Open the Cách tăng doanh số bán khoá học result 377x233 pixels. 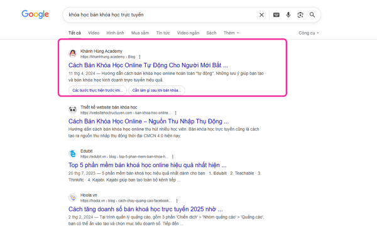(x=146, y=209)
